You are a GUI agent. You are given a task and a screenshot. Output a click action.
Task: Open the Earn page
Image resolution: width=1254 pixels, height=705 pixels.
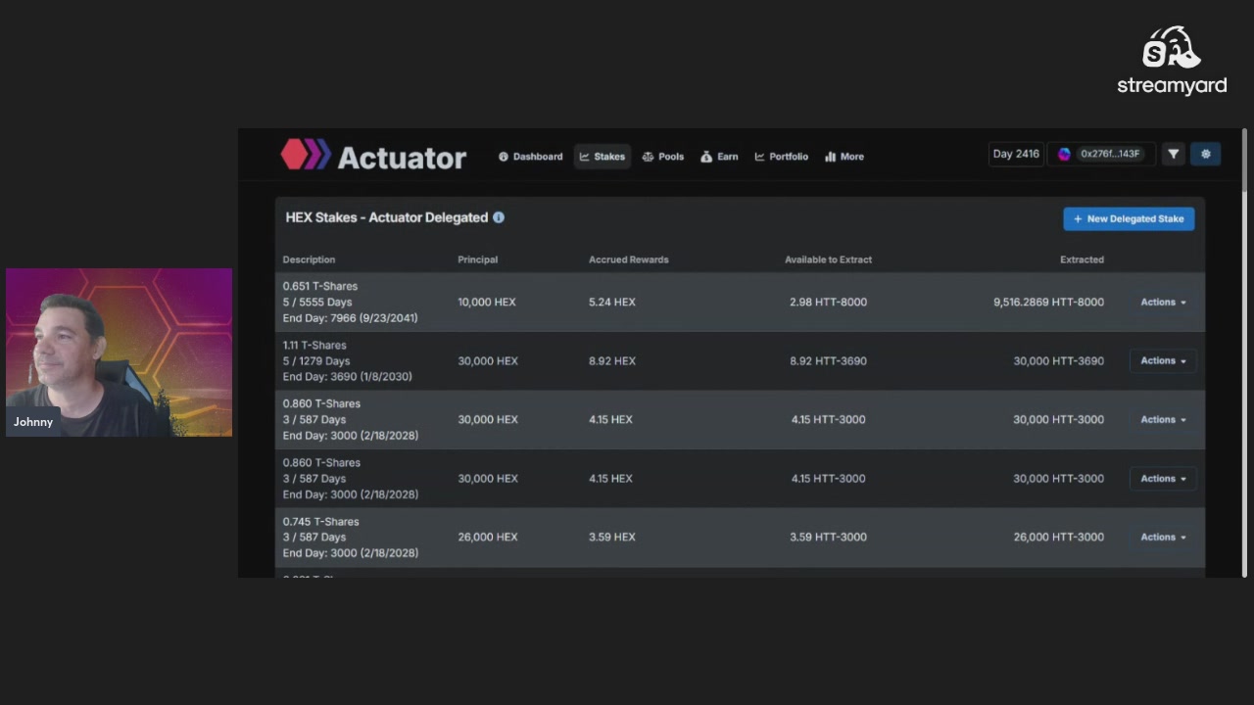[719, 157]
